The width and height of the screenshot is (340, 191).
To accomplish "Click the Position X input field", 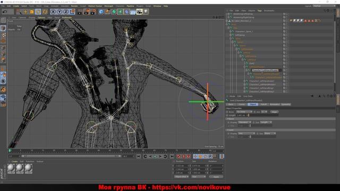I will [181, 166].
